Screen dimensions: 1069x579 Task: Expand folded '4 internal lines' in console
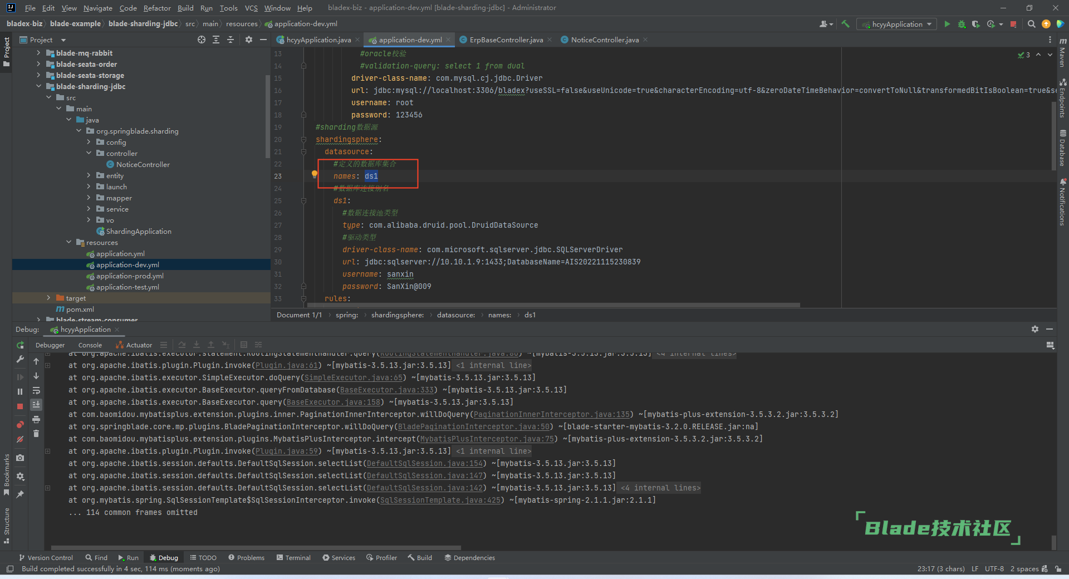[x=661, y=488]
